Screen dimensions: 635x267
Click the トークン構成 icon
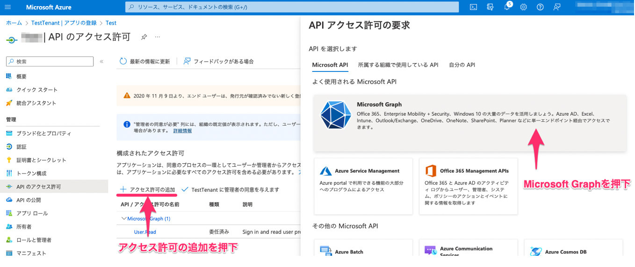click(9, 173)
